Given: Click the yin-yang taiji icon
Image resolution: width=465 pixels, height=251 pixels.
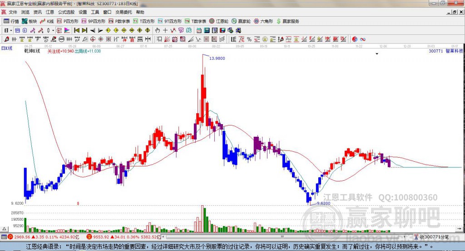Looking at the screenshot, I should coord(355,39).
